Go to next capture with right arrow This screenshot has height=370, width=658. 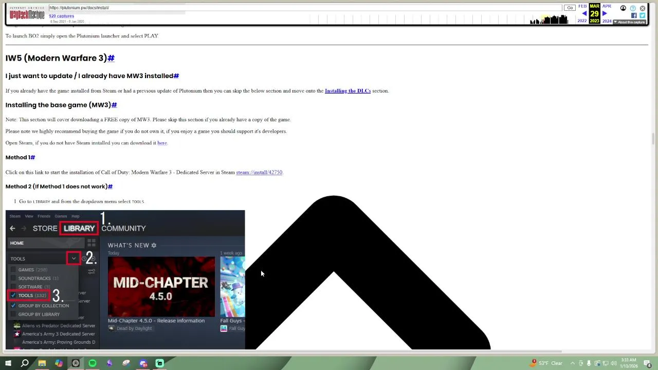coord(605,13)
